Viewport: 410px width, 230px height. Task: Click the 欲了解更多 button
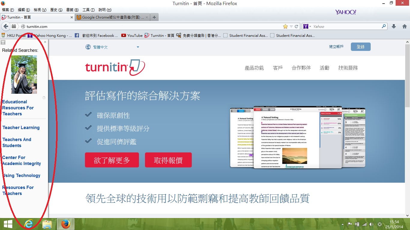coord(112,160)
